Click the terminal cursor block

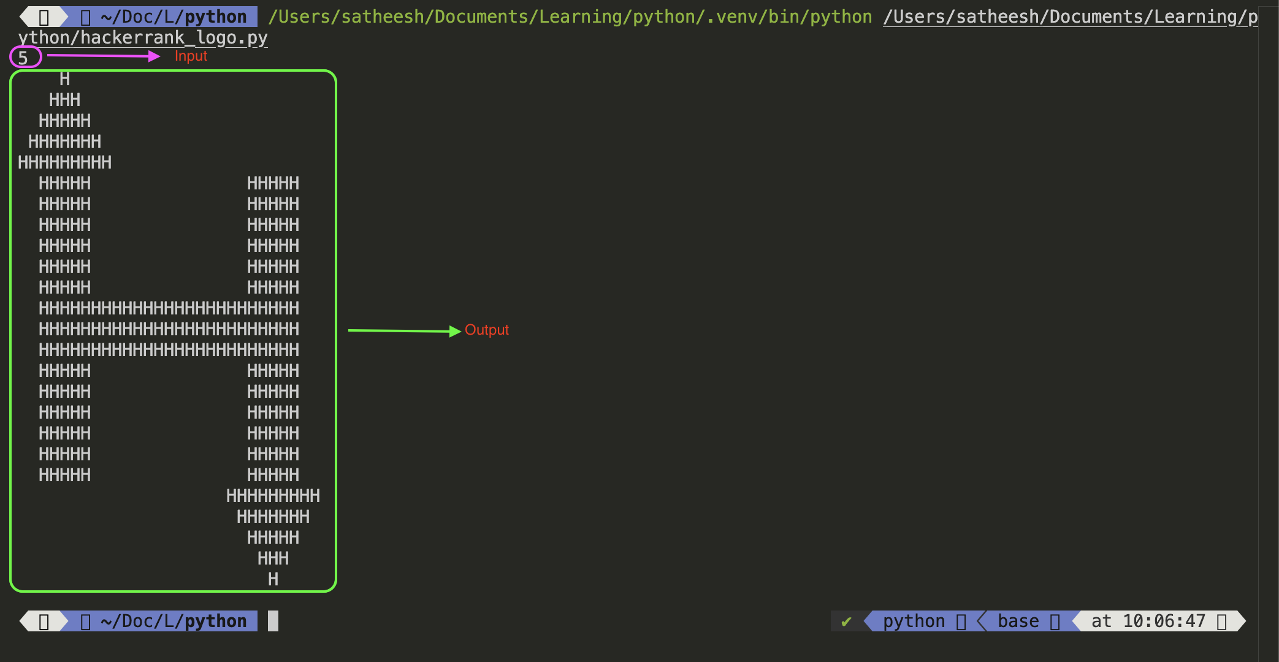[x=273, y=621]
